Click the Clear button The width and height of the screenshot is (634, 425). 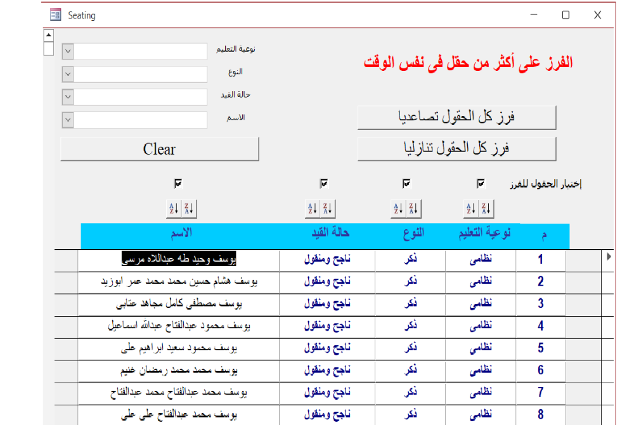point(160,149)
